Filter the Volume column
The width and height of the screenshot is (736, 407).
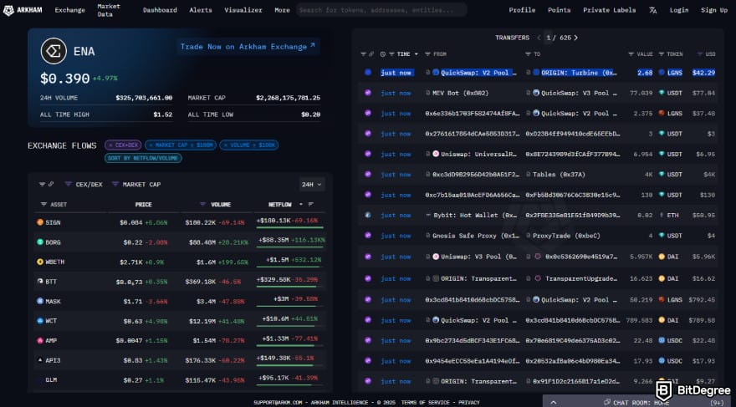(202, 205)
